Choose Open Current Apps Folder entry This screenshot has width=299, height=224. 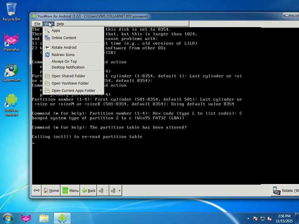(73, 90)
